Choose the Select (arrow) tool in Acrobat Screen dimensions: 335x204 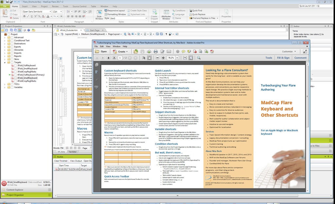click(x=144, y=58)
